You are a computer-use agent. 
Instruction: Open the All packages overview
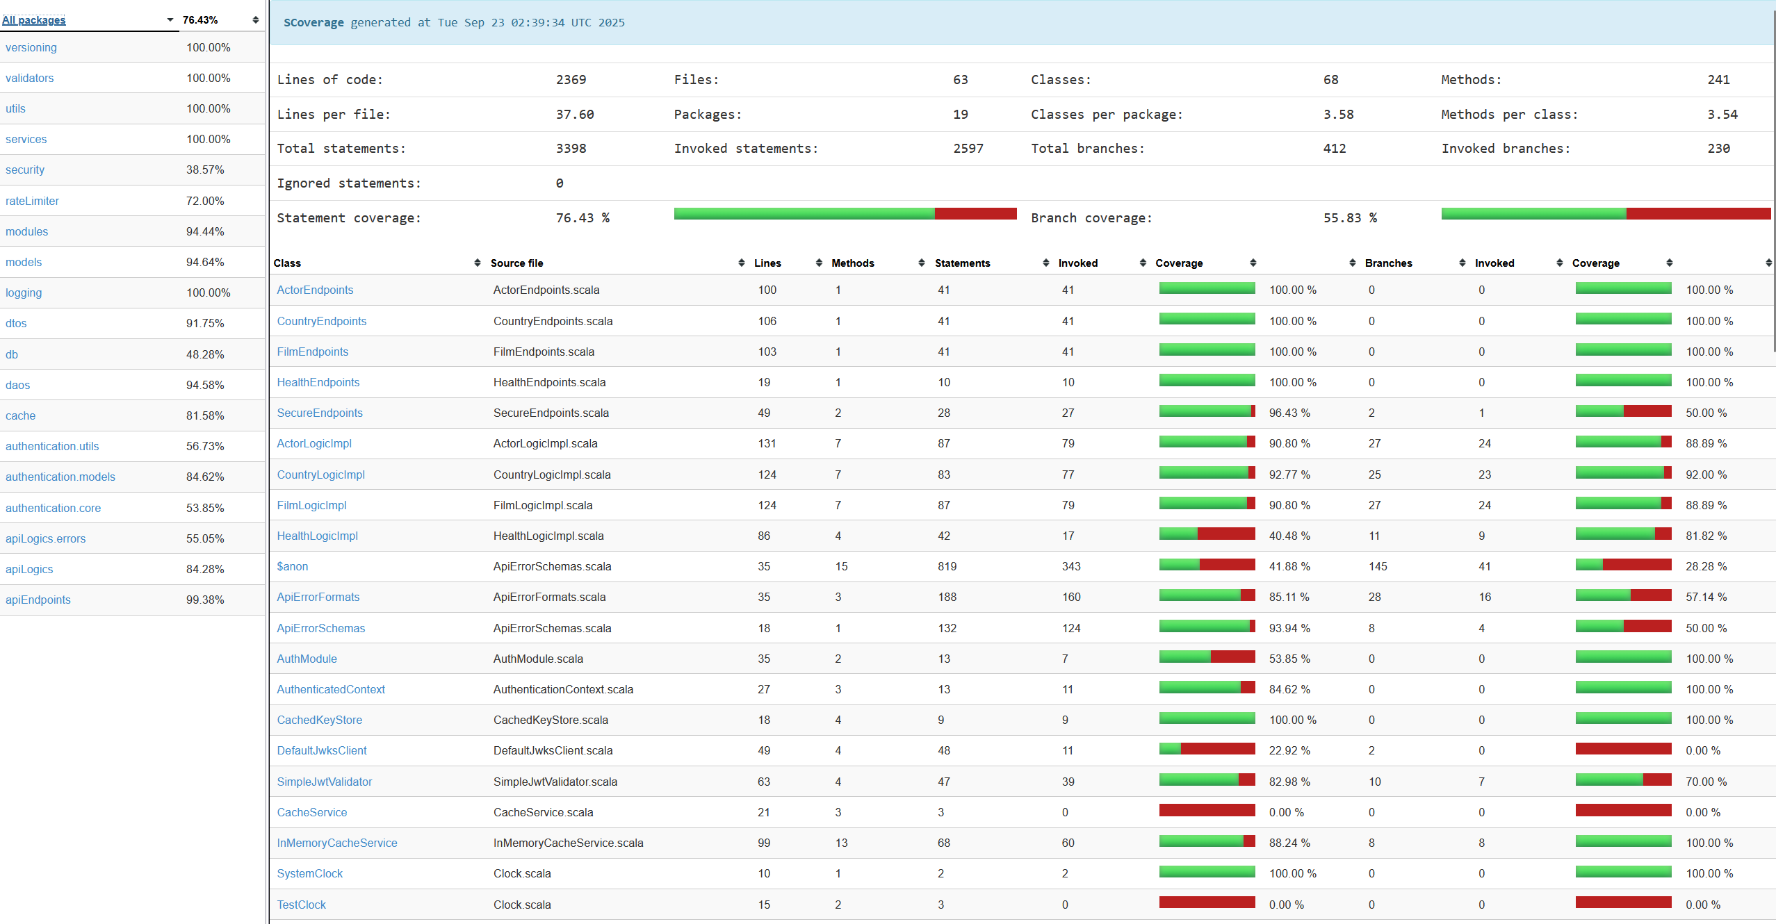click(x=33, y=19)
